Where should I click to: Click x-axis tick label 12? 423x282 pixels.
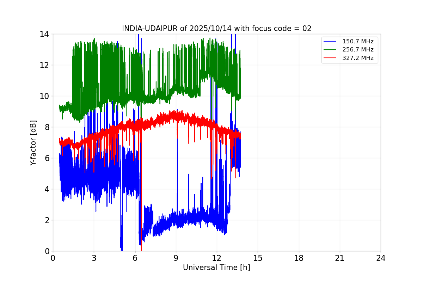(x=217, y=258)
